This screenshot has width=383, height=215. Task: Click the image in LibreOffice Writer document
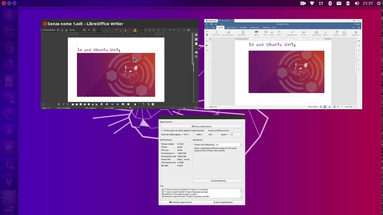(116, 75)
